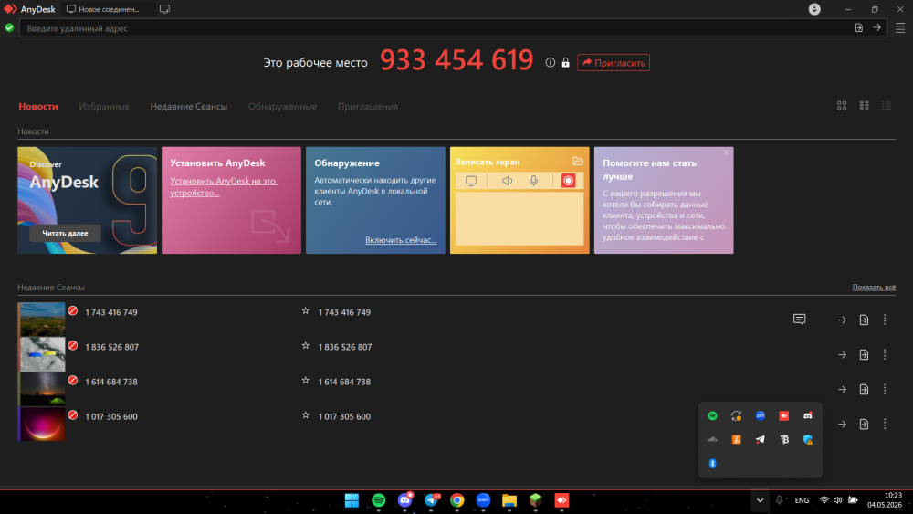Open night sky thumbnail of 1 614 684 738
This screenshot has height=514, width=913.
(41, 389)
